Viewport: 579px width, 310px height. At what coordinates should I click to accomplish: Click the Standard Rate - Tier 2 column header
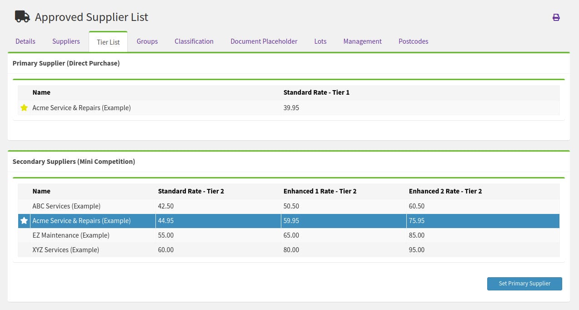click(191, 191)
